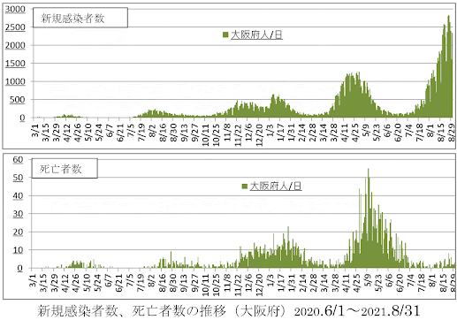
Task: Click the caption 新規感染者数、死亡者数の推移 (大阪府)
Action: [x=162, y=311]
